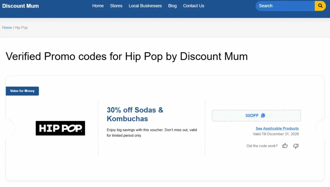Click the magnifying glass search button
Screen dimensions: 330x187
coord(320,6)
